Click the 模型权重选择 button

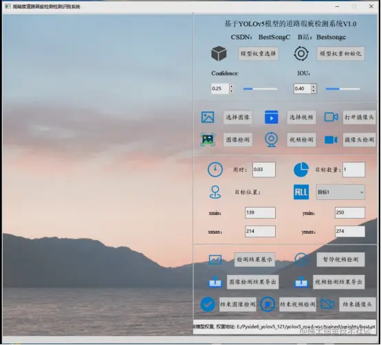point(259,54)
